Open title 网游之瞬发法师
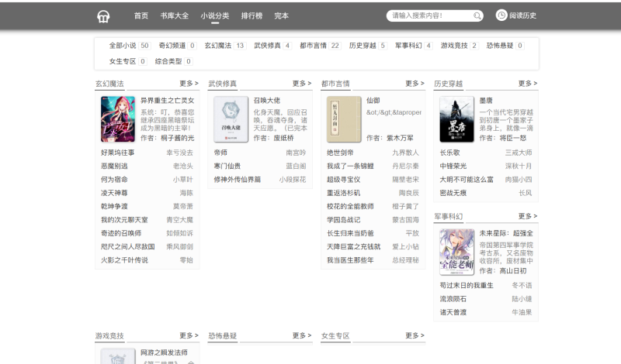This screenshot has width=621, height=364. [164, 352]
